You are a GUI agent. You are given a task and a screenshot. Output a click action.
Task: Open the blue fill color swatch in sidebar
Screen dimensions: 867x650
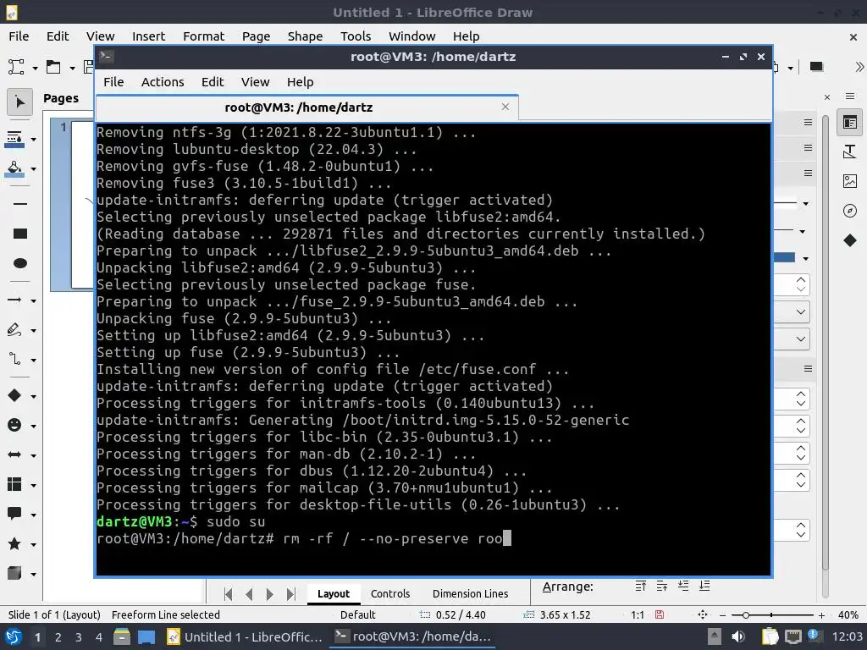784,258
